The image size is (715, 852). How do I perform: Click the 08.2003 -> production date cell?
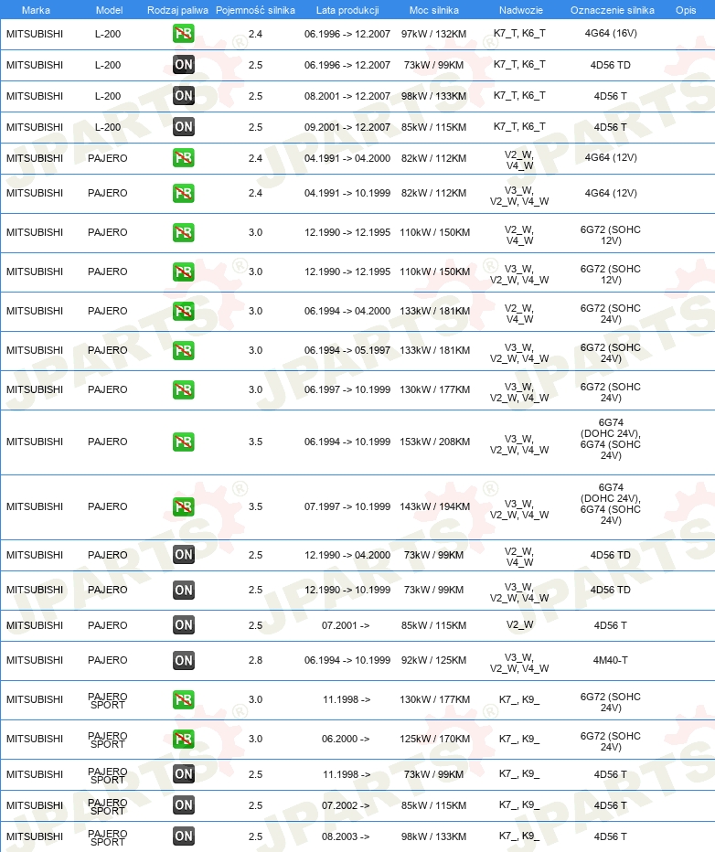pos(346,836)
